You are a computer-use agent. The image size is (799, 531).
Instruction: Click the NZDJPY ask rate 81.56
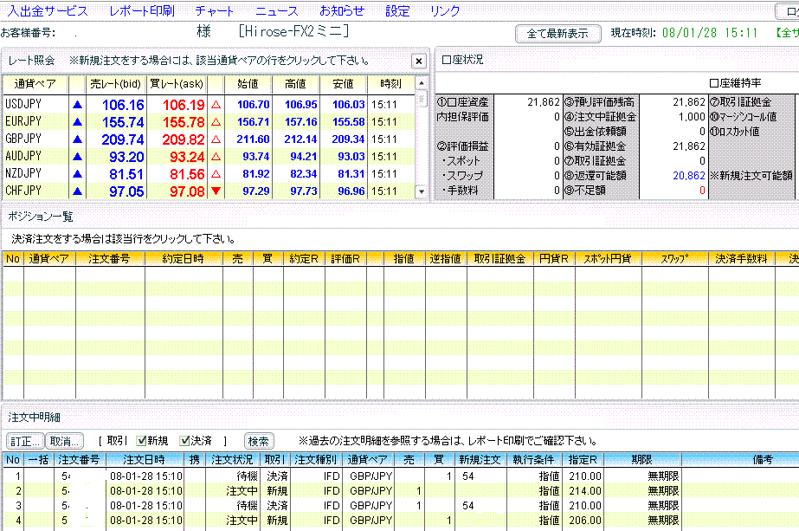click(187, 174)
